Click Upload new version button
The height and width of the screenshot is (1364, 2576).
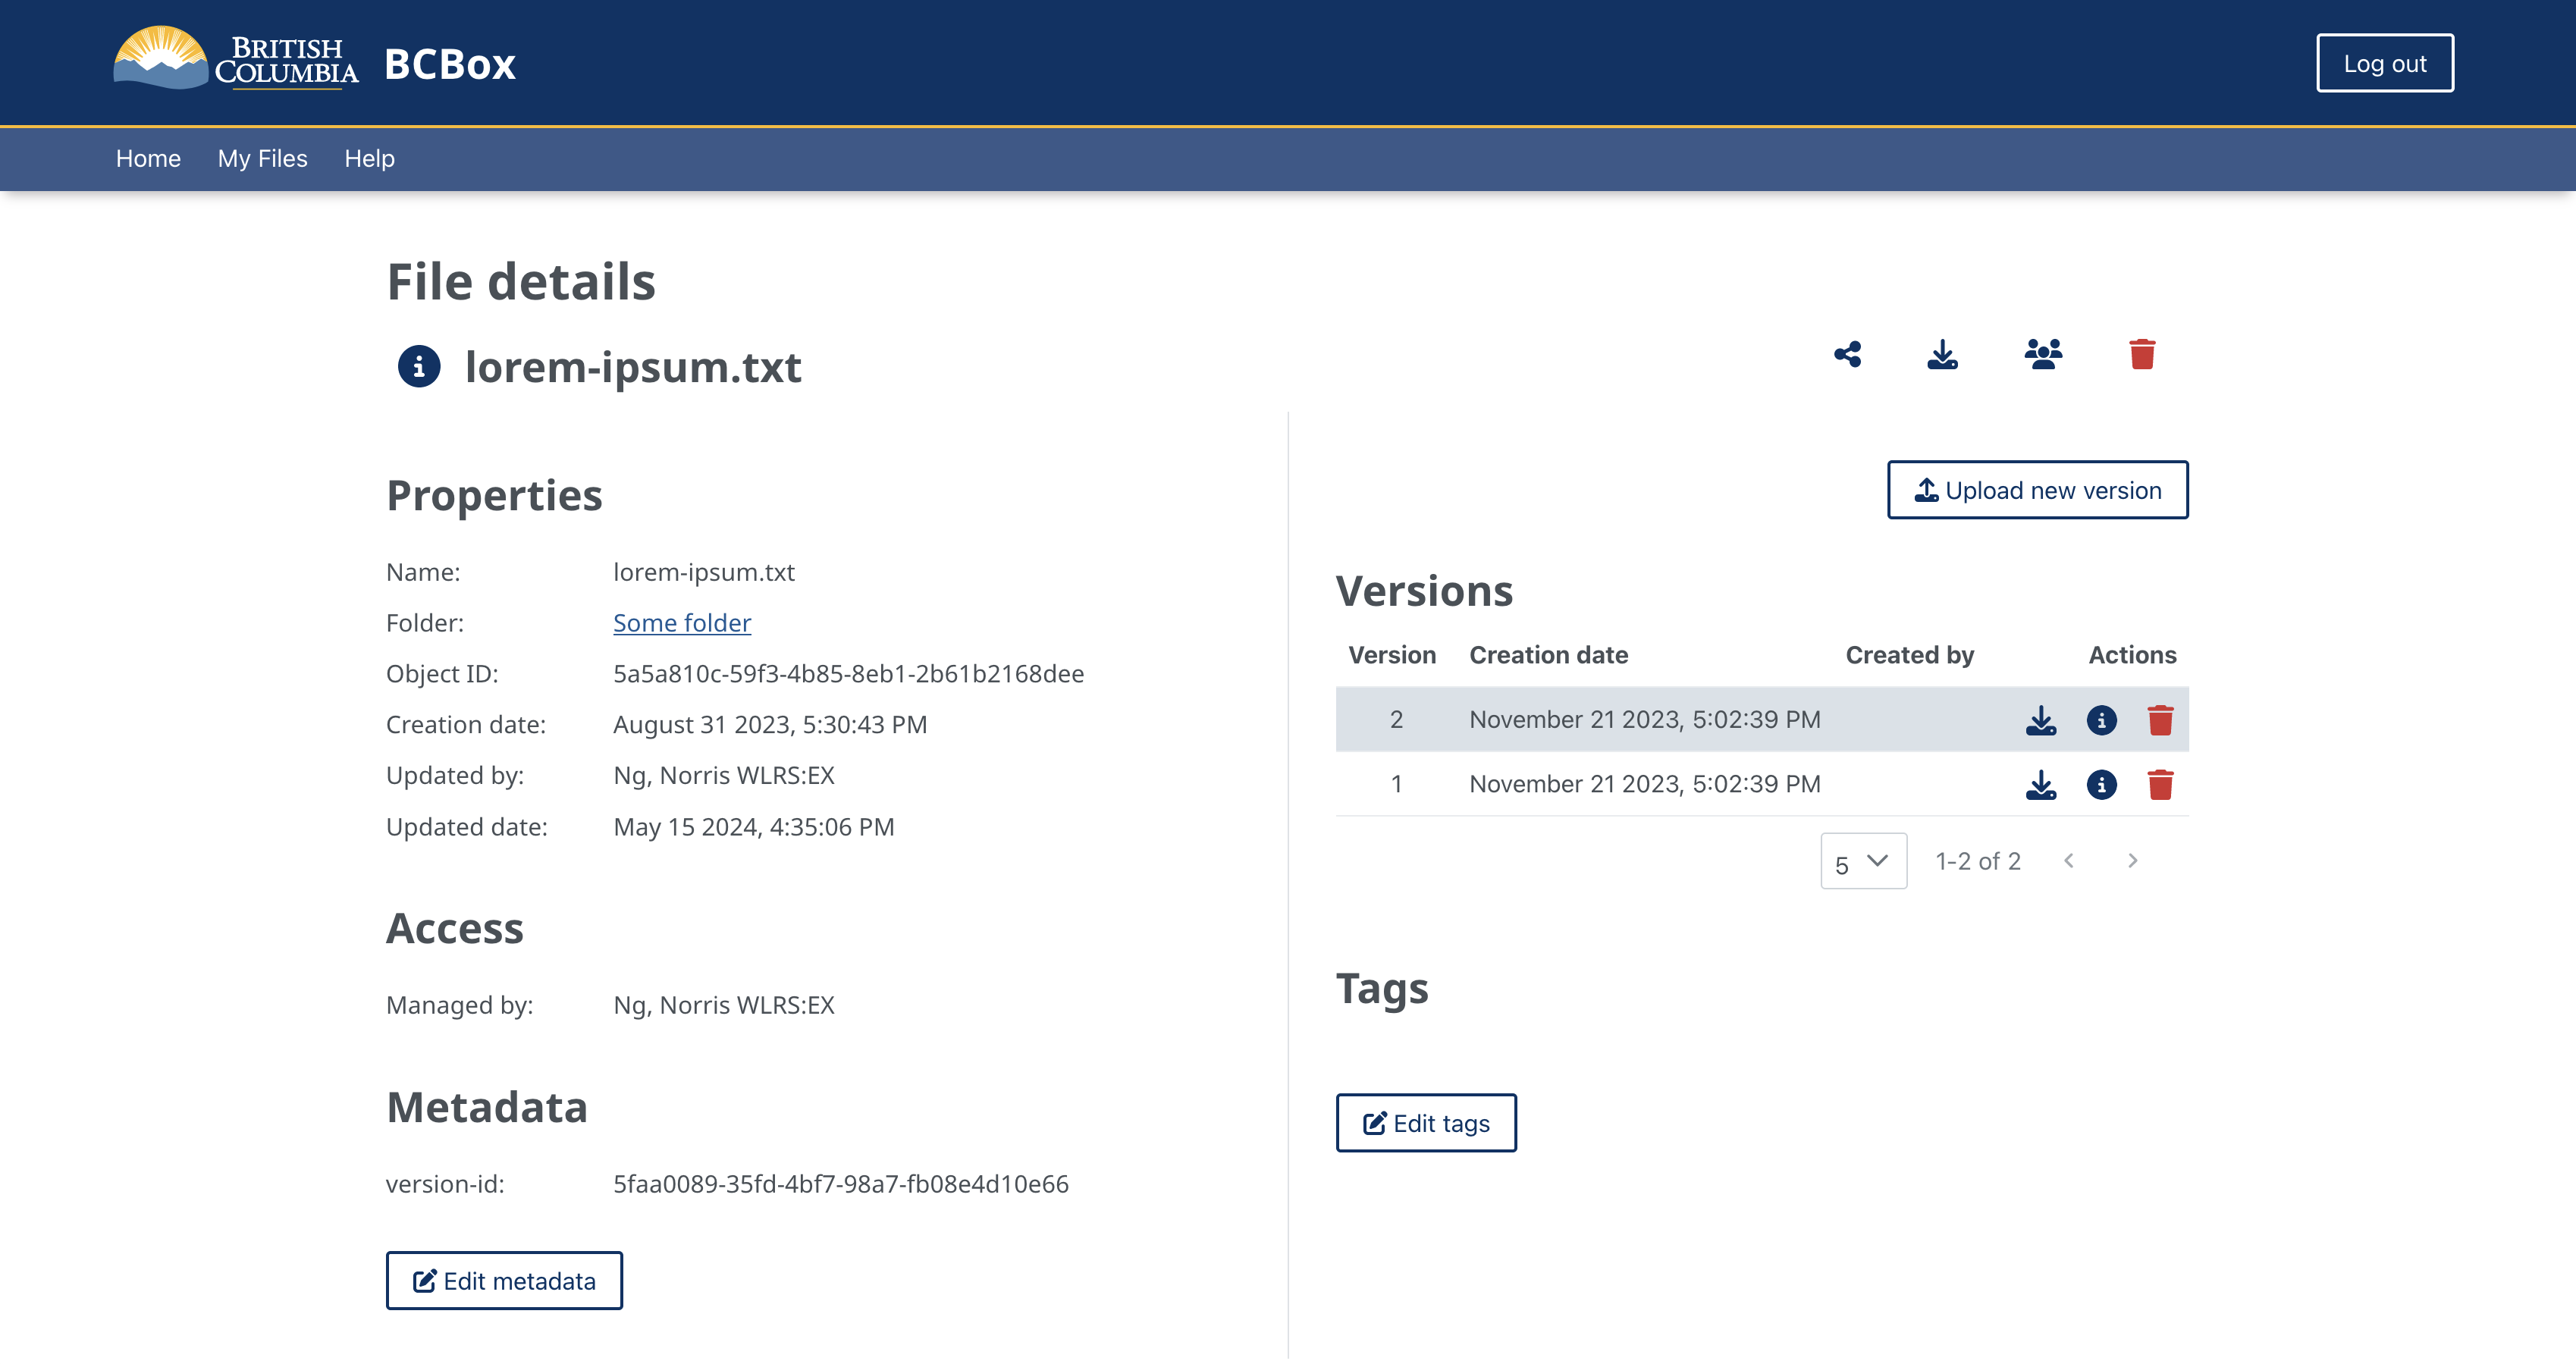pyautogui.click(x=2038, y=491)
